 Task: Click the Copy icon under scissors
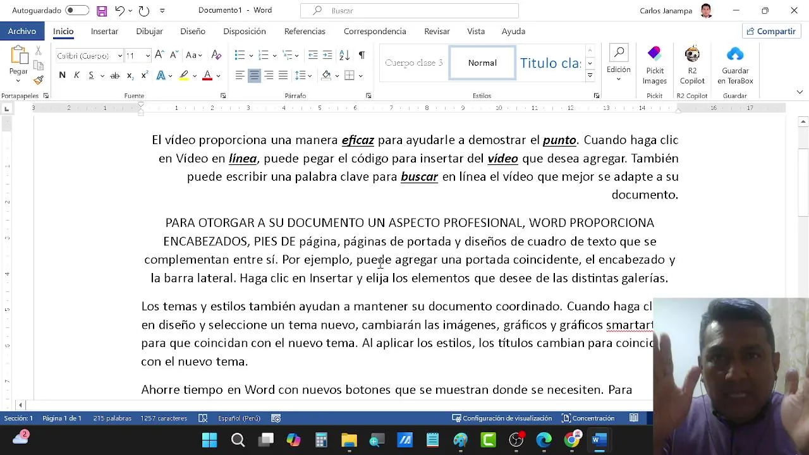(39, 66)
